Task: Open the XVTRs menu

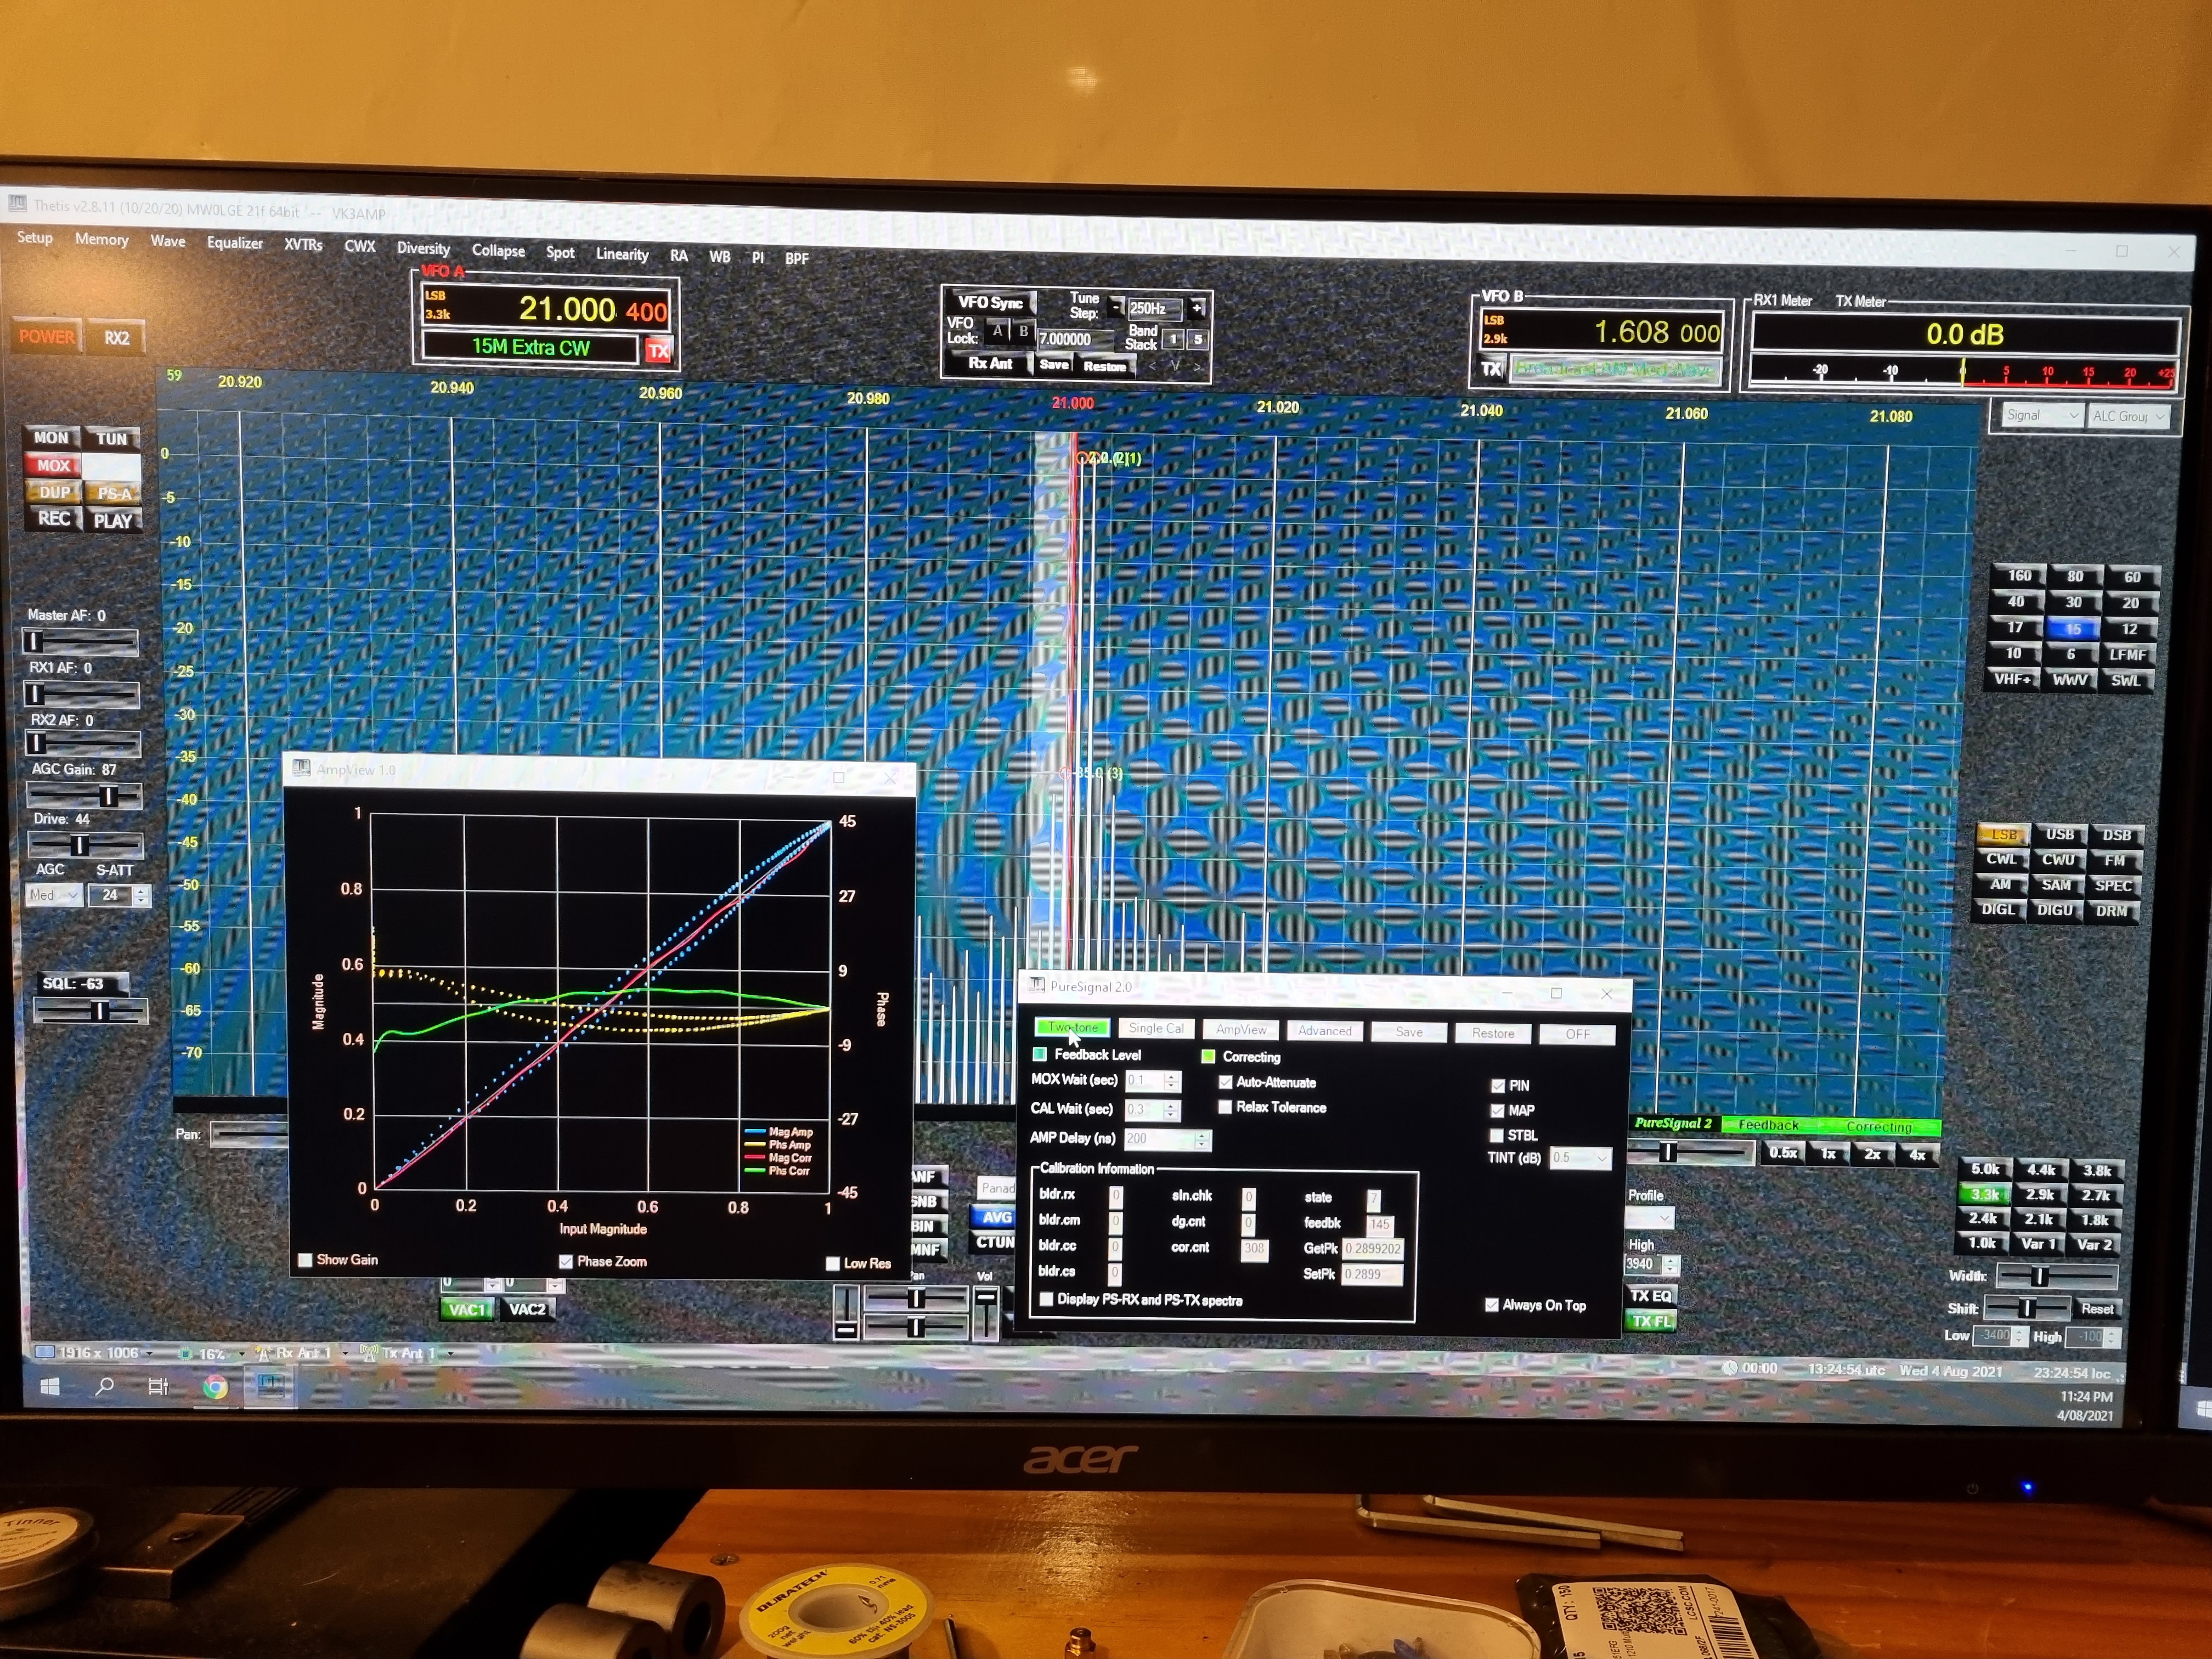Action: pos(303,245)
